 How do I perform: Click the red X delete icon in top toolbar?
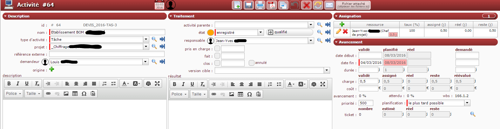click(x=306, y=5)
